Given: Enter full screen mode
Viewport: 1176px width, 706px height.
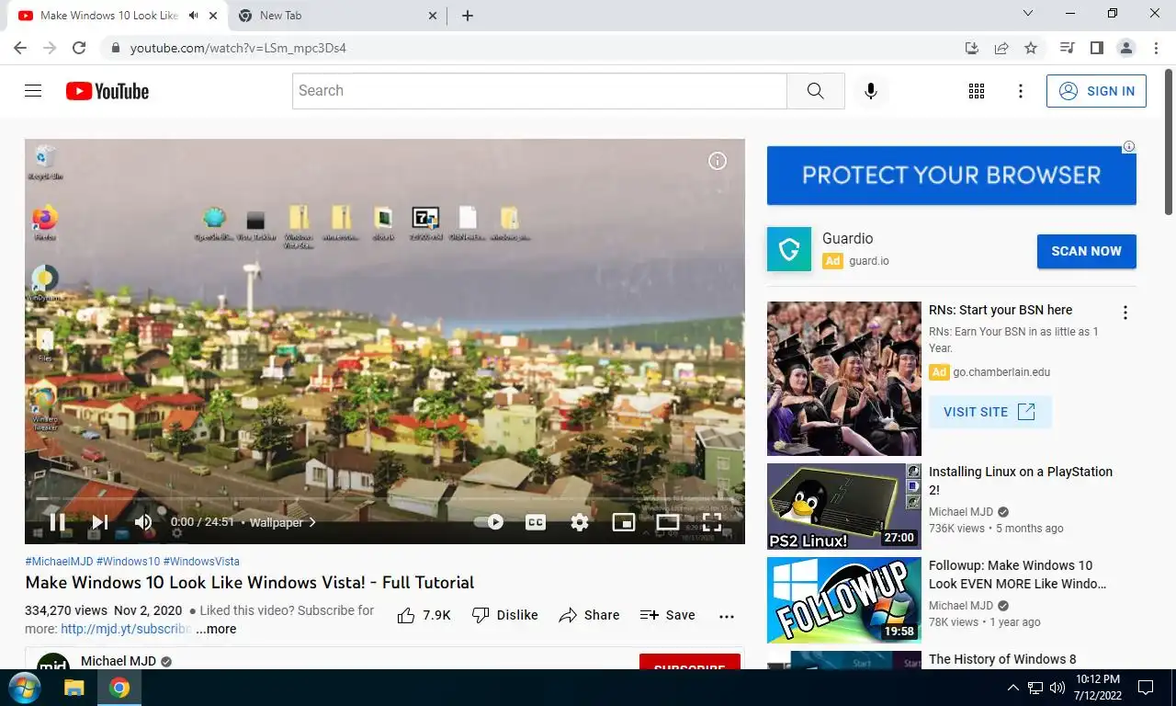Looking at the screenshot, I should (x=712, y=522).
